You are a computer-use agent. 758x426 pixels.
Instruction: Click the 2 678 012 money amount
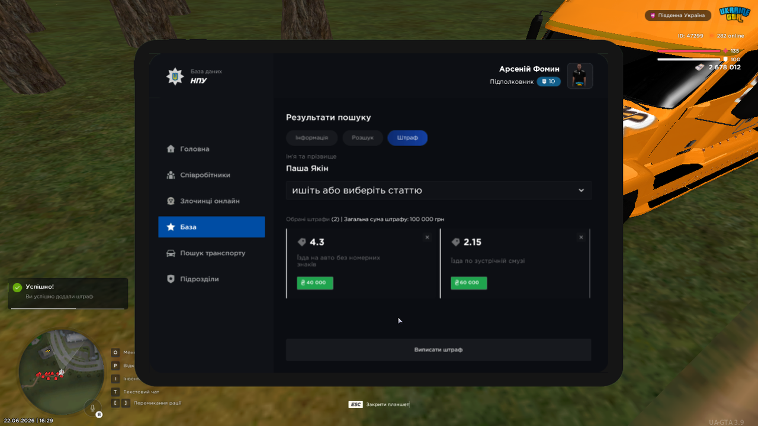click(x=725, y=67)
